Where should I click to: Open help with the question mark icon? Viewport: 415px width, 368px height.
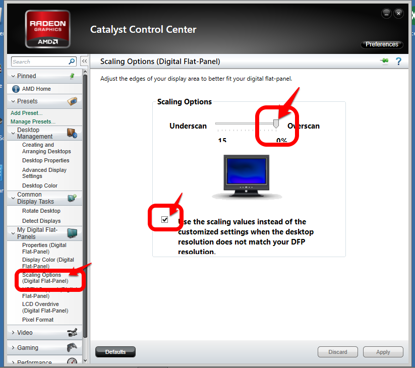(398, 62)
